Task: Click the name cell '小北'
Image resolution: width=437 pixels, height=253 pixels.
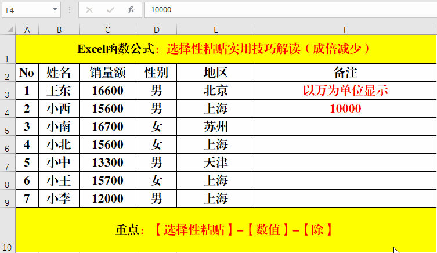Action: 59,144
